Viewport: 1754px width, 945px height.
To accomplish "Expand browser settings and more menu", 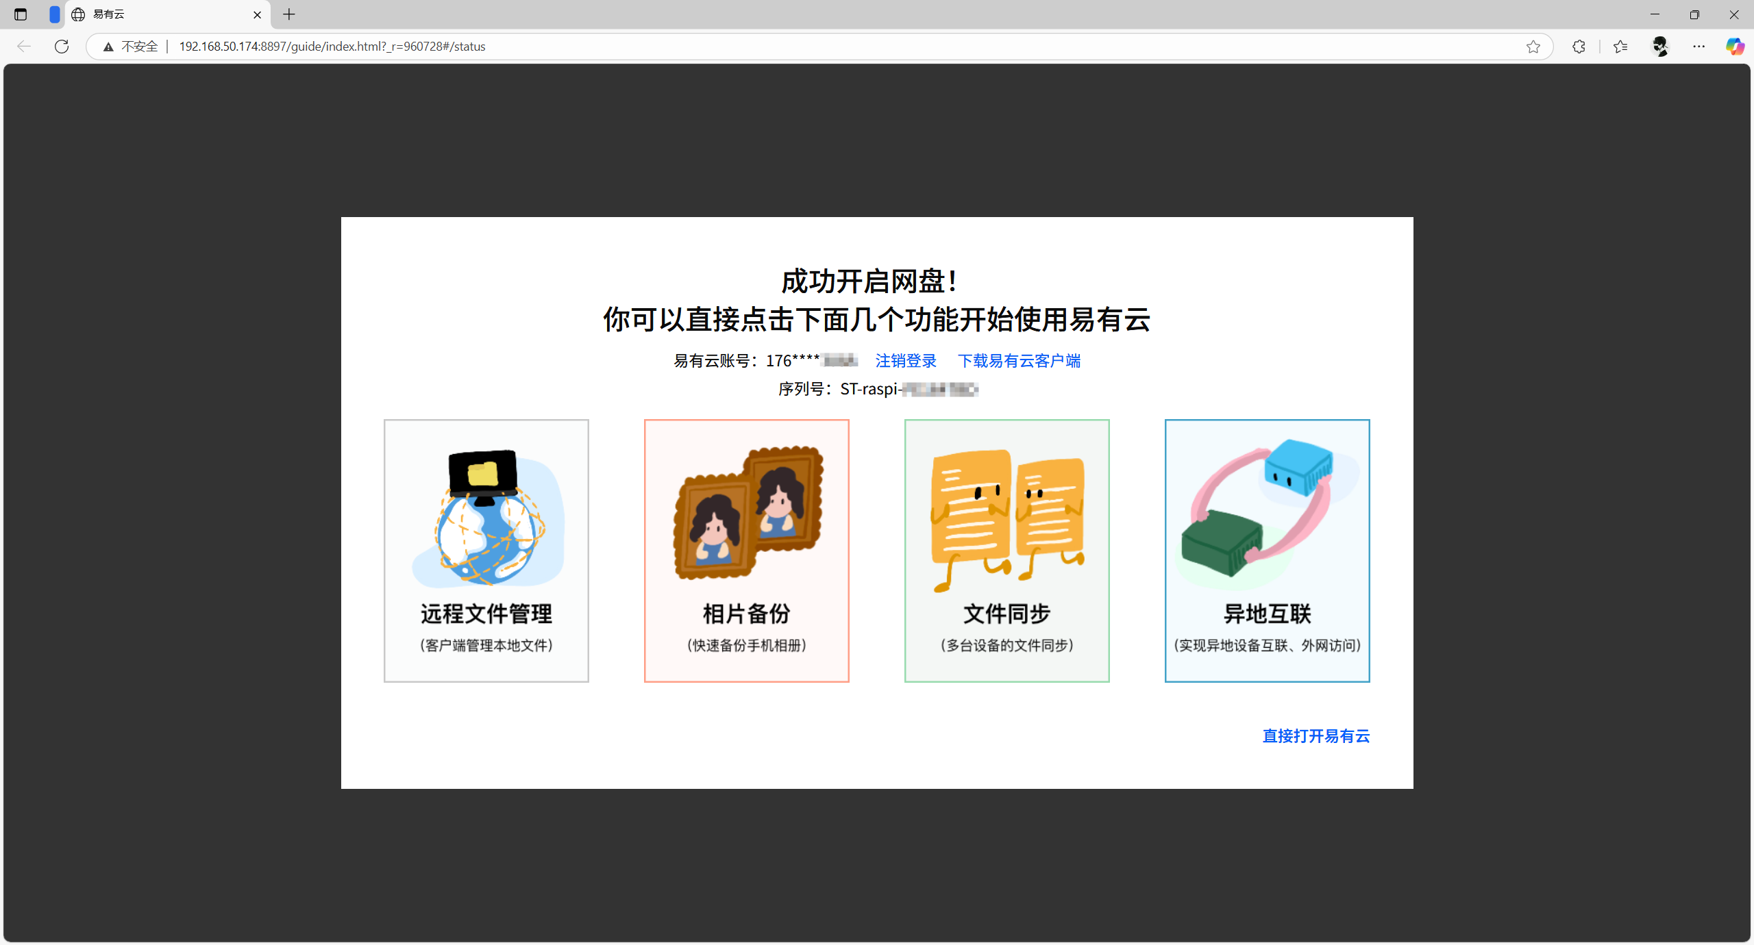I will tap(1699, 47).
